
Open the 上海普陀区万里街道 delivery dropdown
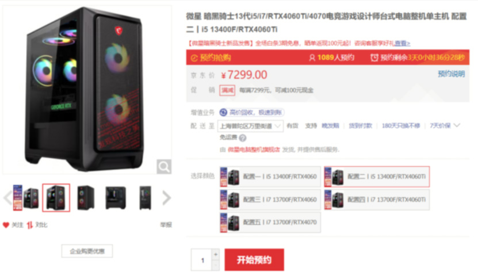point(250,126)
